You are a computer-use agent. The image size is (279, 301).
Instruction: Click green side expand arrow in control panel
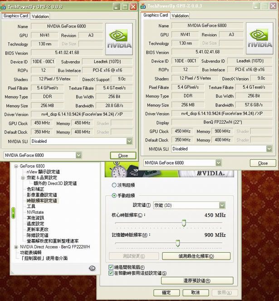(x=13, y=212)
